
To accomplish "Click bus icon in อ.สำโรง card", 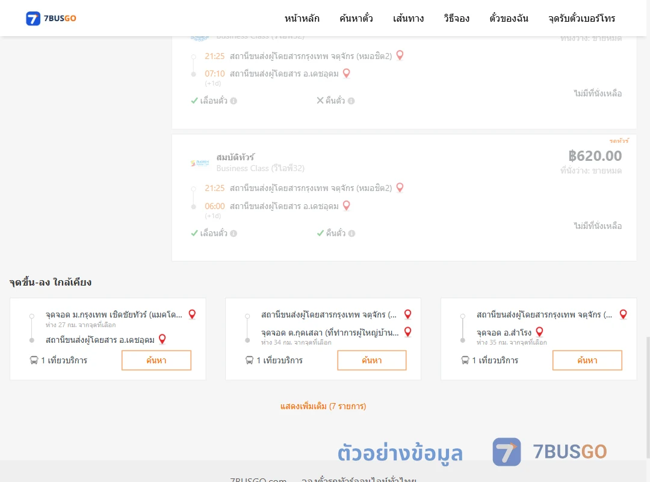I will click(465, 360).
